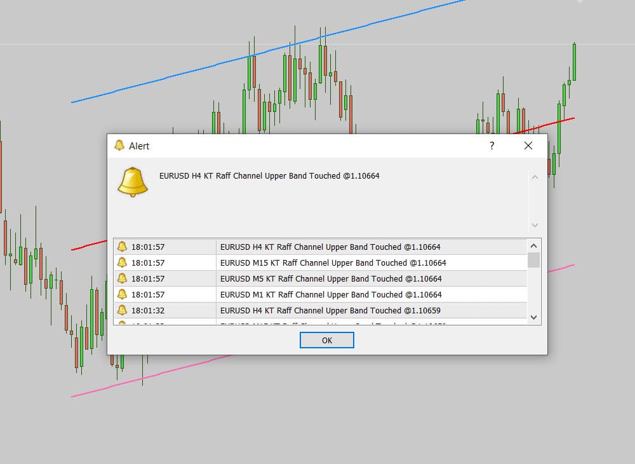Click the up chevron of the message preview area
Viewport: 635px width, 464px height.
[535, 177]
